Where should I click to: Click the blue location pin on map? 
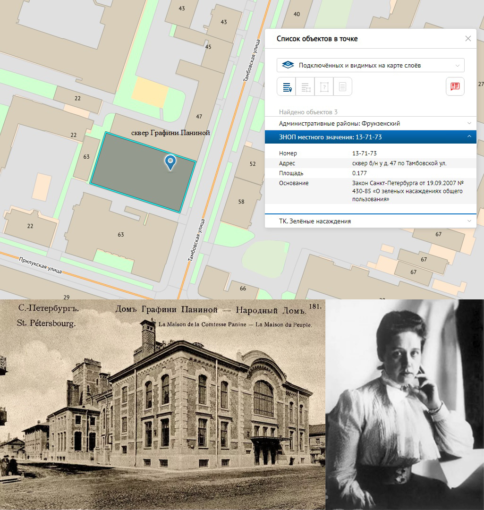170,162
